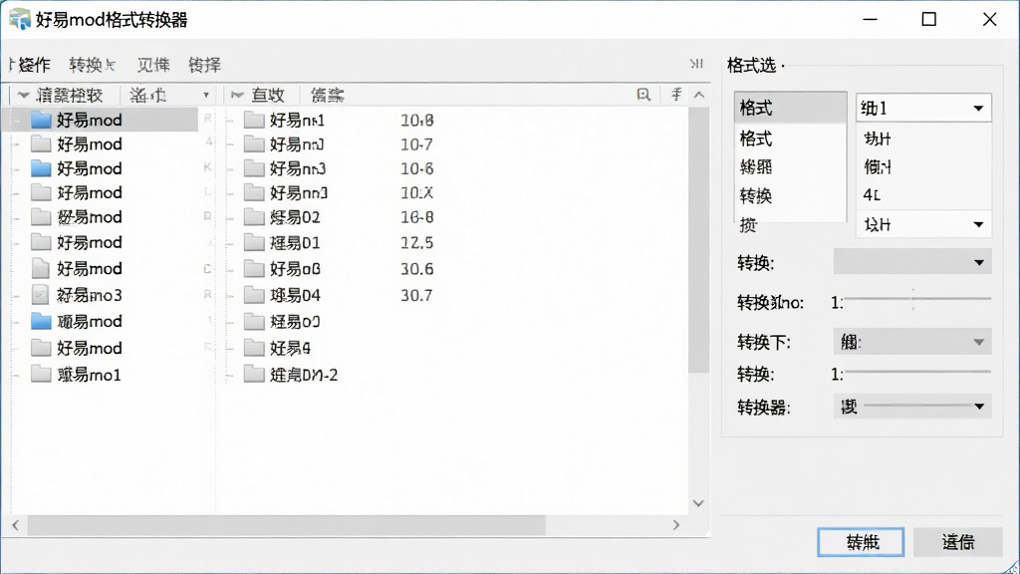The width and height of the screenshot is (1020, 574).
Task: Collapse the left tree using its header chevron
Action: coord(24,95)
